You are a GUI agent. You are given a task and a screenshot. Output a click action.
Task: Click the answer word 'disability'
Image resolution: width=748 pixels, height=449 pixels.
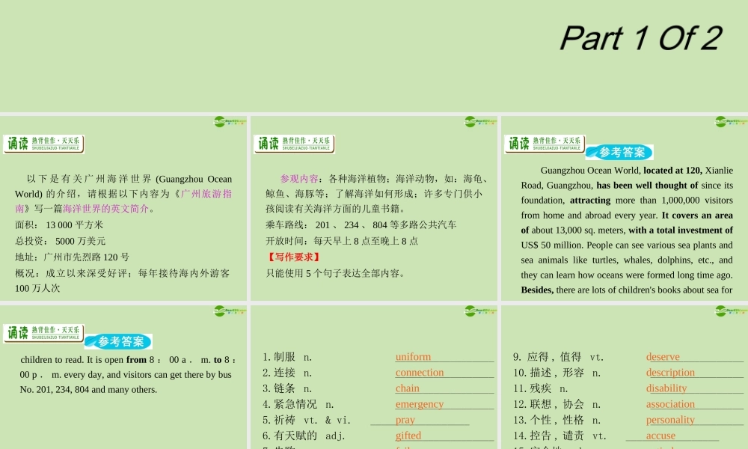pos(666,388)
